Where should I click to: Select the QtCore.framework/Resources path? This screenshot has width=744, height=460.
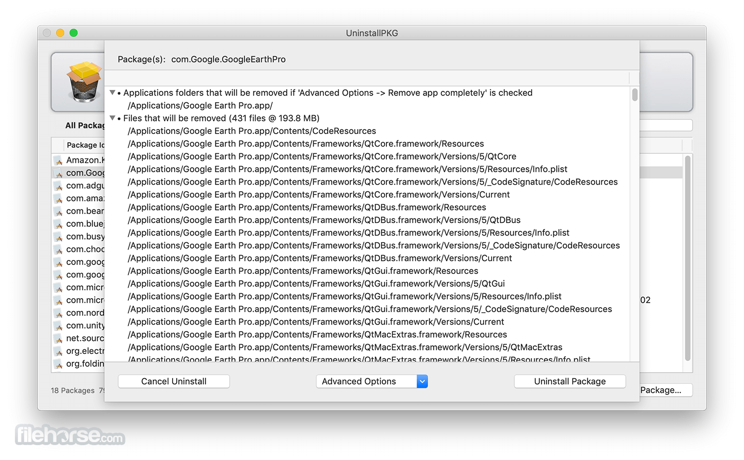306,144
